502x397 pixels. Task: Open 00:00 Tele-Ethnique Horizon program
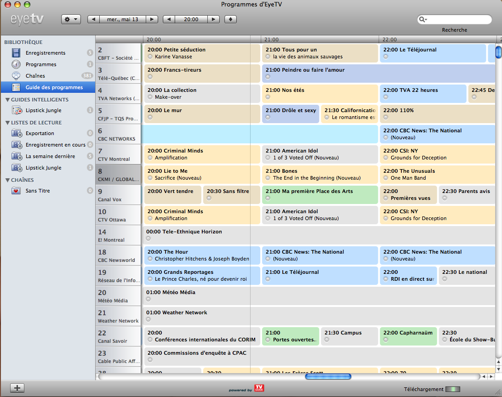319,235
